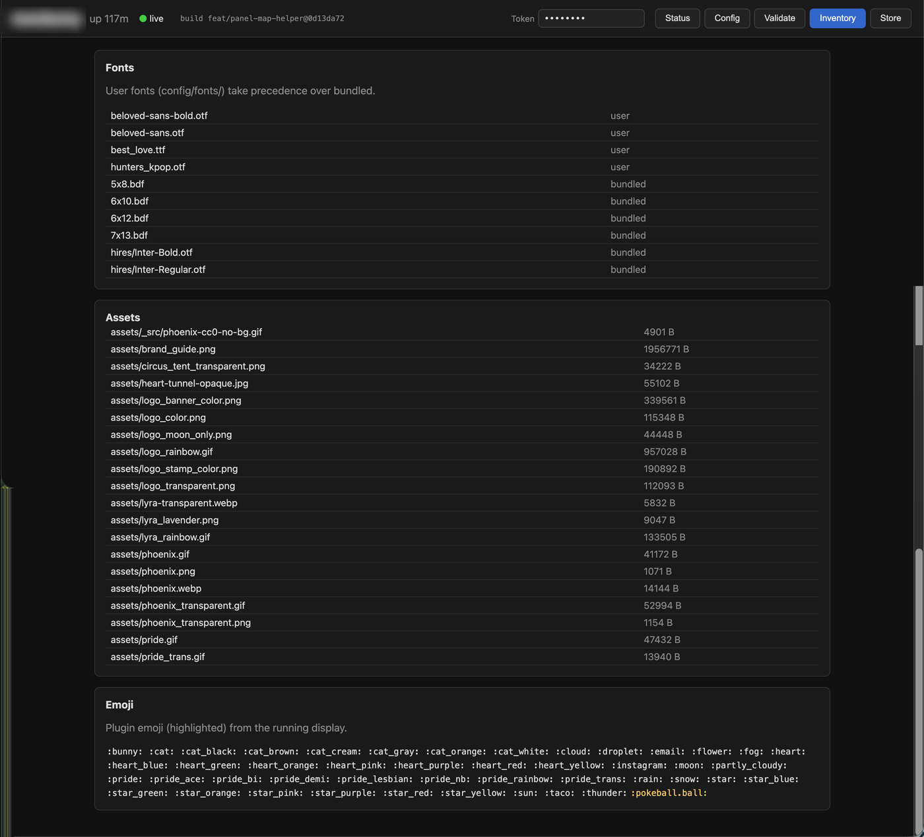Click the 957028 B size value
The image size is (924, 837).
(665, 452)
